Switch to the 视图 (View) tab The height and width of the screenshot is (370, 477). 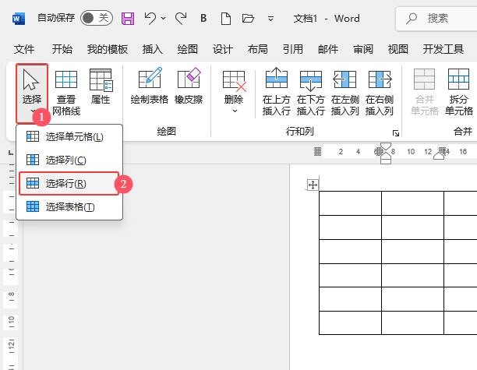(x=398, y=48)
